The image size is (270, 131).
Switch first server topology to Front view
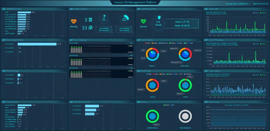[x=131, y=43]
